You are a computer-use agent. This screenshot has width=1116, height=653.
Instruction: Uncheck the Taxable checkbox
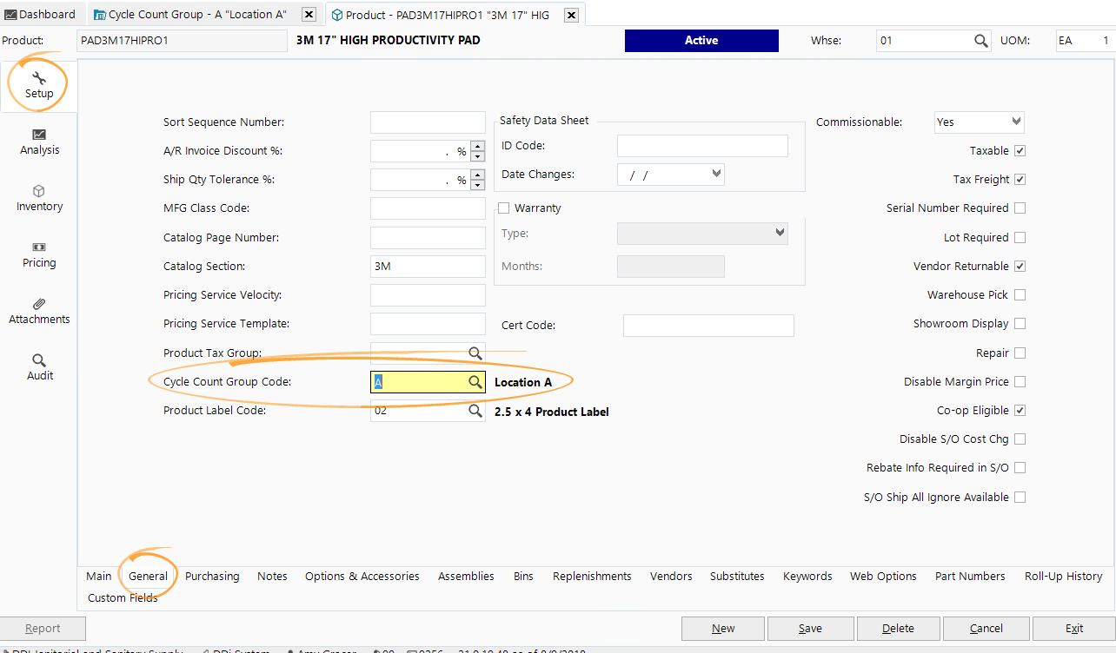[x=1020, y=150]
